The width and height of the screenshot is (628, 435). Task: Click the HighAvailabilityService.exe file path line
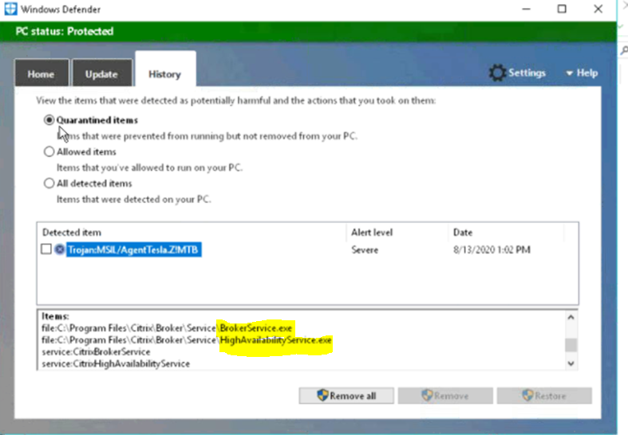click(187, 340)
